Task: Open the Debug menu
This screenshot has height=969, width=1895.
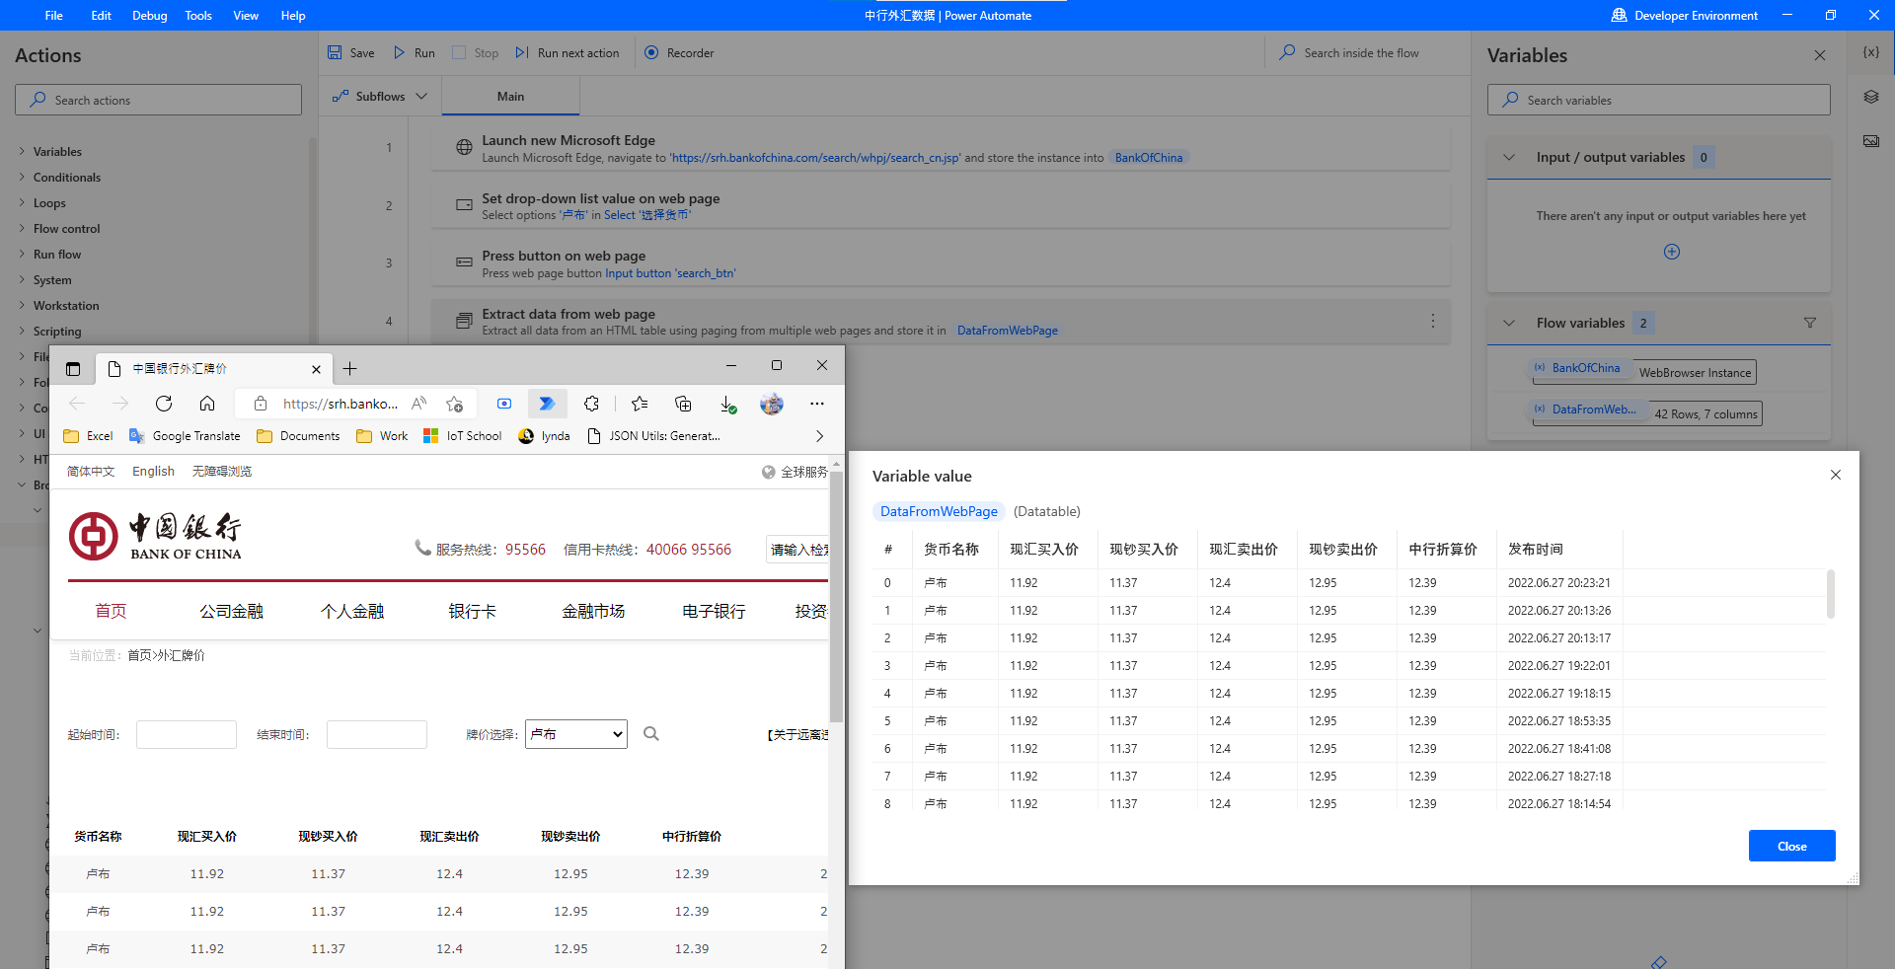Action: coord(149,16)
